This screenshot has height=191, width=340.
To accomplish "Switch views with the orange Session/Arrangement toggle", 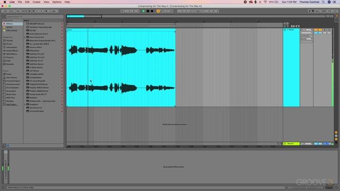I will click(337, 16).
